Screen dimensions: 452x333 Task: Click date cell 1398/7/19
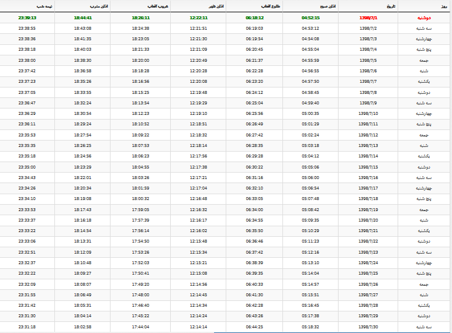point(368,209)
